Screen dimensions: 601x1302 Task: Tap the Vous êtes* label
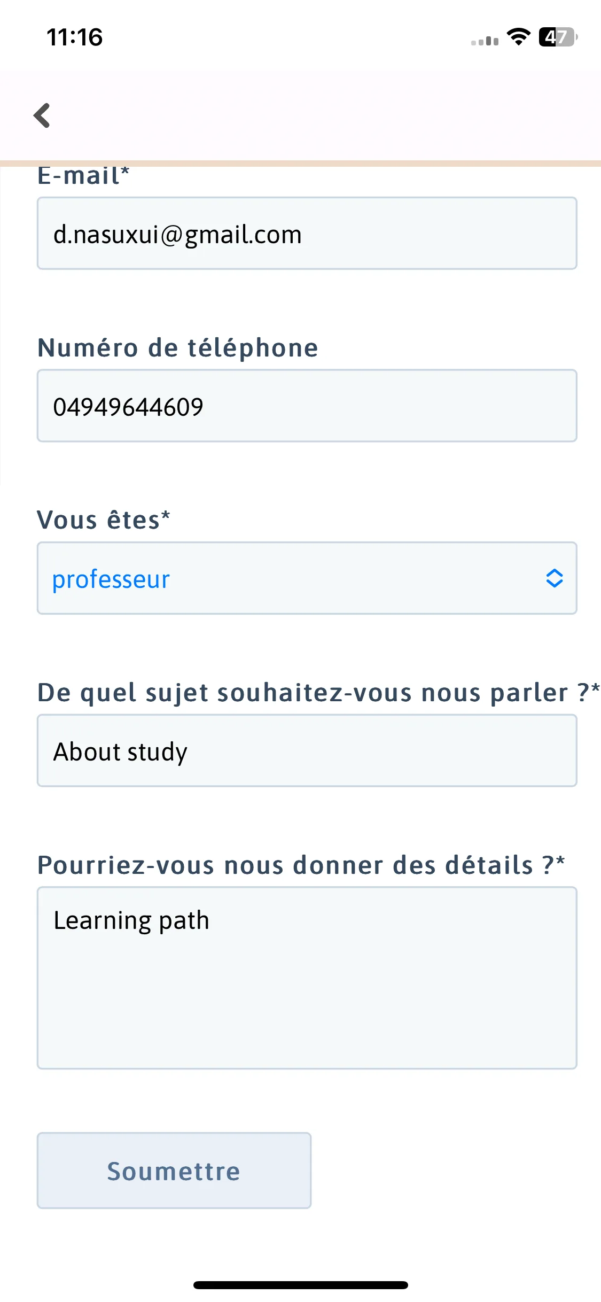pyautogui.click(x=103, y=520)
